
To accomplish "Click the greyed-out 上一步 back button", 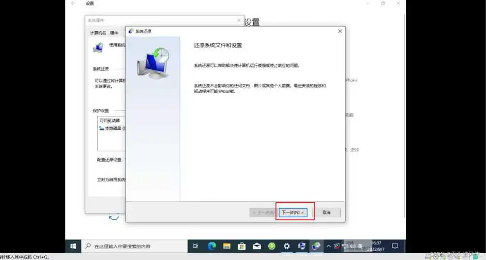I will click(263, 212).
